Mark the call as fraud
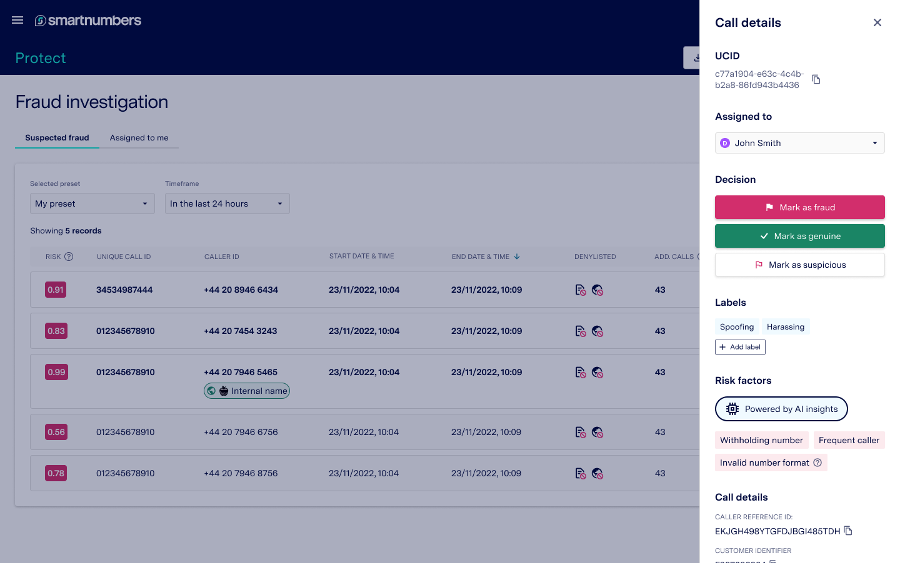900x563 pixels. click(x=799, y=207)
